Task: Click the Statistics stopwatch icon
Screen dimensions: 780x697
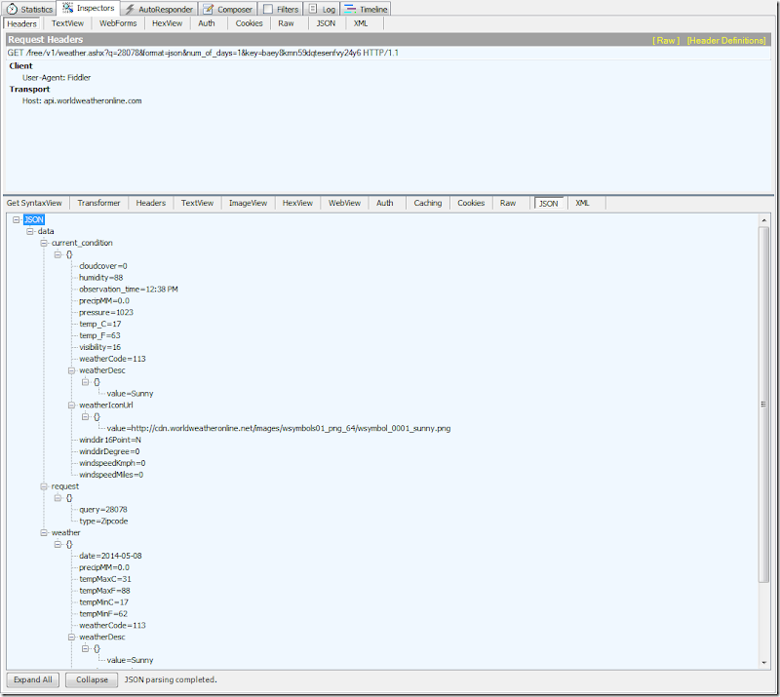Action: pyautogui.click(x=13, y=9)
